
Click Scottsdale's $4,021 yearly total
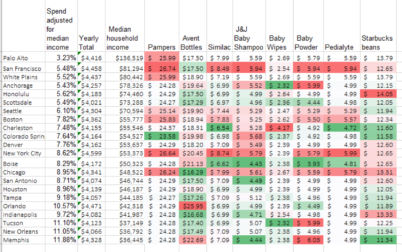(91, 102)
